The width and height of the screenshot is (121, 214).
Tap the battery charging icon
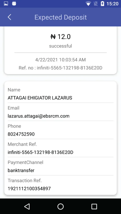(102, 4)
